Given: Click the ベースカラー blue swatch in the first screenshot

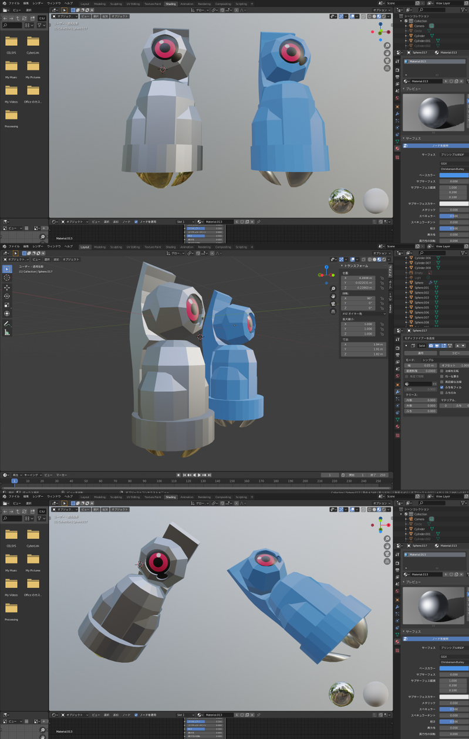Looking at the screenshot, I should coord(454,175).
